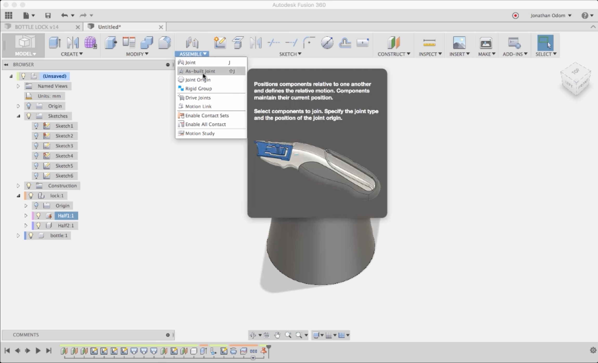This screenshot has width=598, height=363.
Task: Open the CONSTRUCT dropdown menu
Action: tap(394, 54)
